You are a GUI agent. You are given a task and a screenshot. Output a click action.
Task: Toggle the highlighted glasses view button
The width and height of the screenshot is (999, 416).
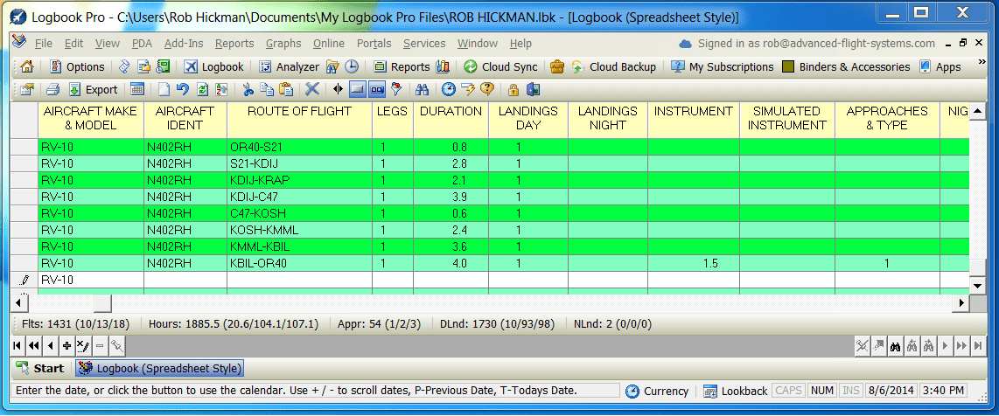point(377,89)
